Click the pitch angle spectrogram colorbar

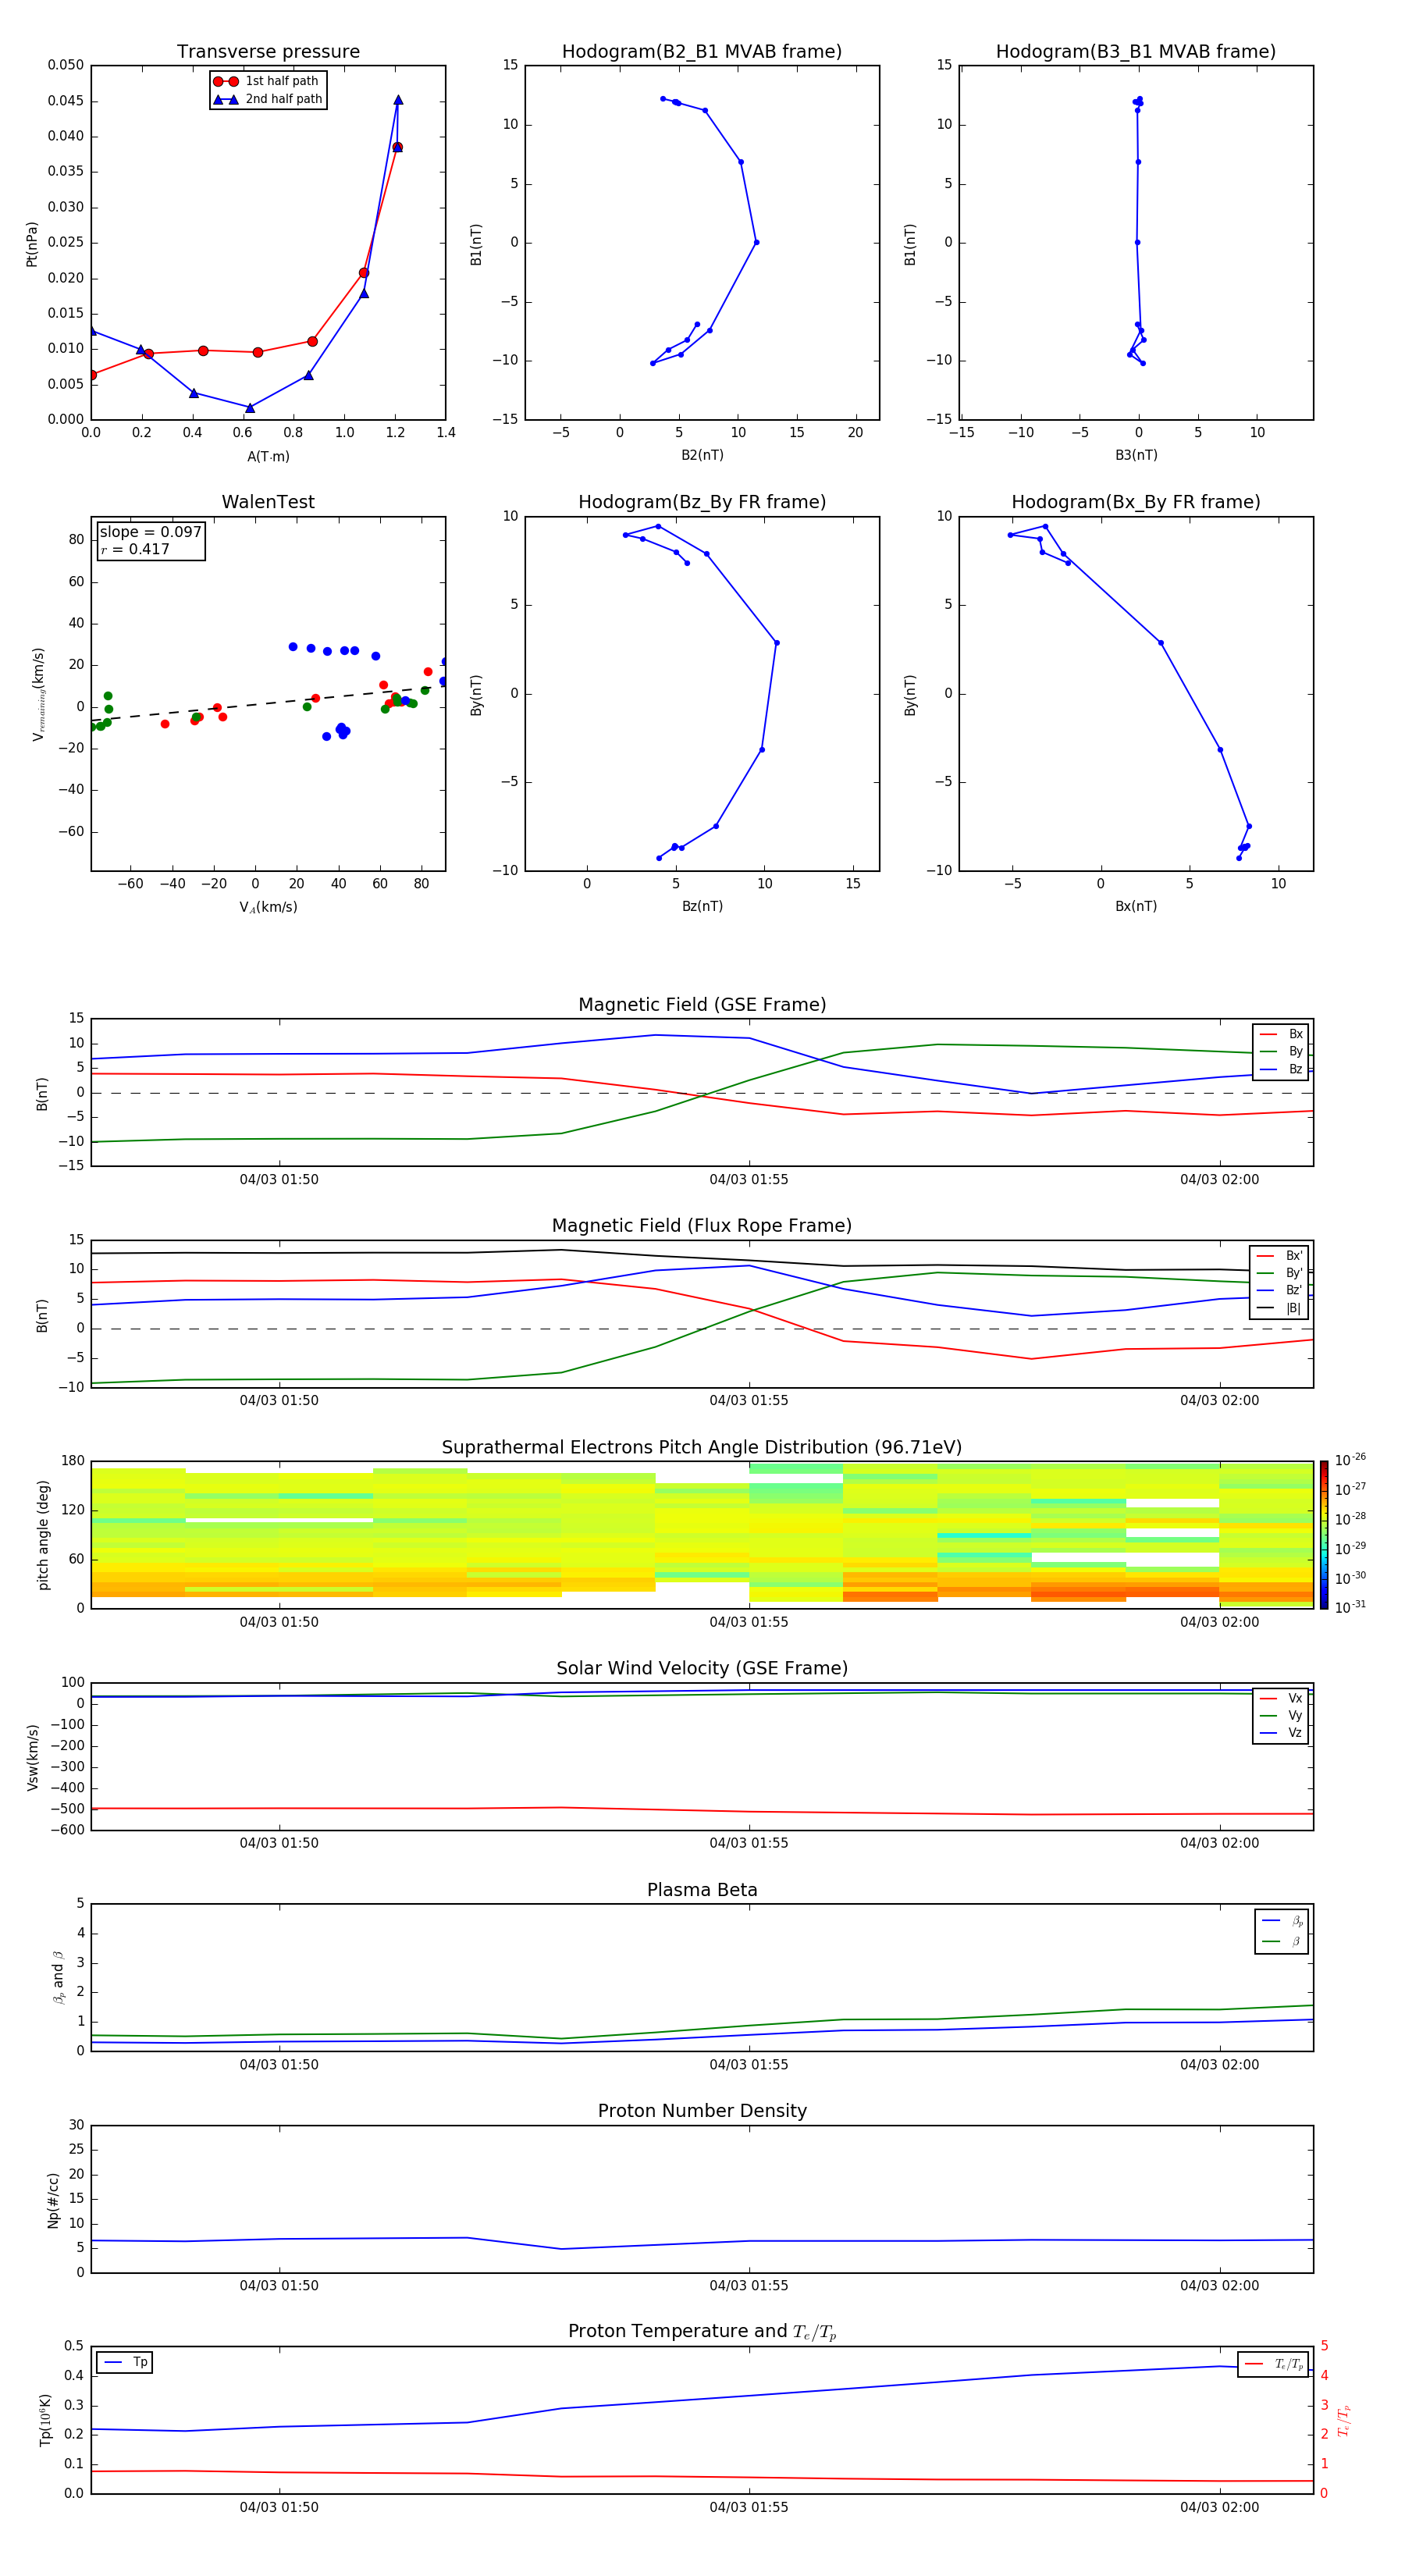click(x=1324, y=1535)
